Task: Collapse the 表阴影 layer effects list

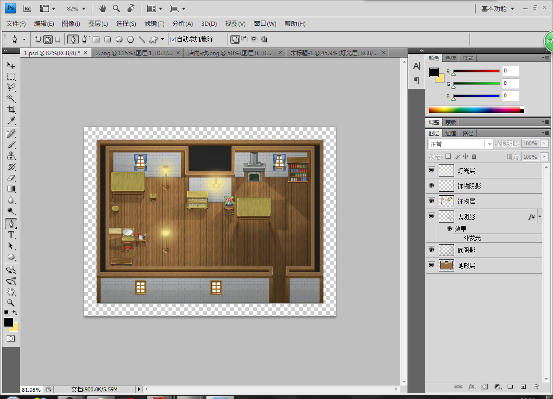Action: point(540,216)
